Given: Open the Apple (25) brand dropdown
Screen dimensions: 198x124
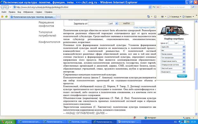Looking at the screenshot, I should tap(173, 47).
